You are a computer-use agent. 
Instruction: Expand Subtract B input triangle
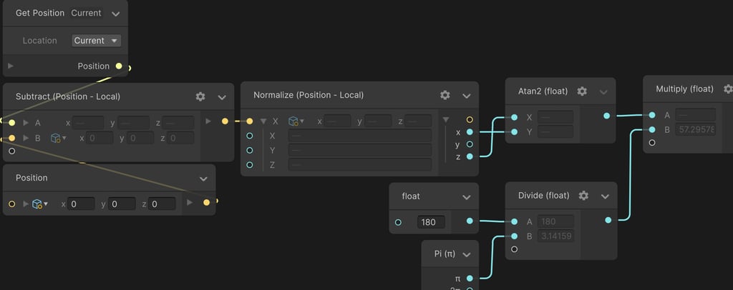tap(26, 138)
